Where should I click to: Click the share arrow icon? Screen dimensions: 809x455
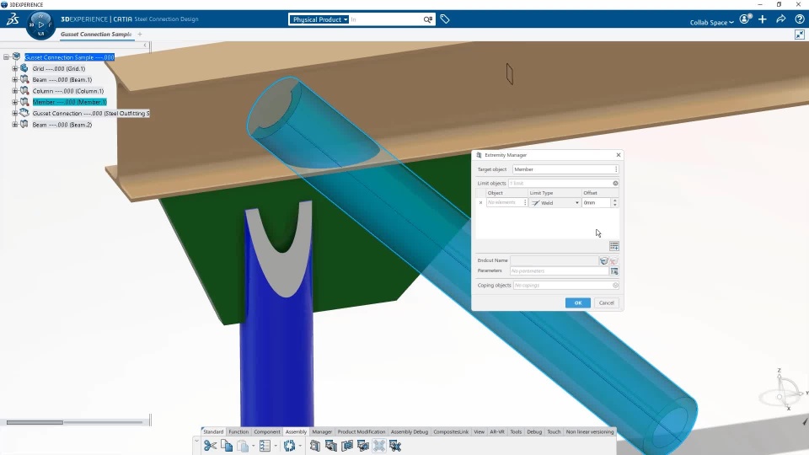pos(781,19)
